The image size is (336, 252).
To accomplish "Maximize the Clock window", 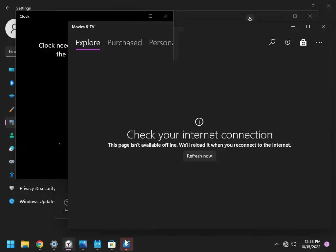I will pyautogui.click(x=150, y=16).
